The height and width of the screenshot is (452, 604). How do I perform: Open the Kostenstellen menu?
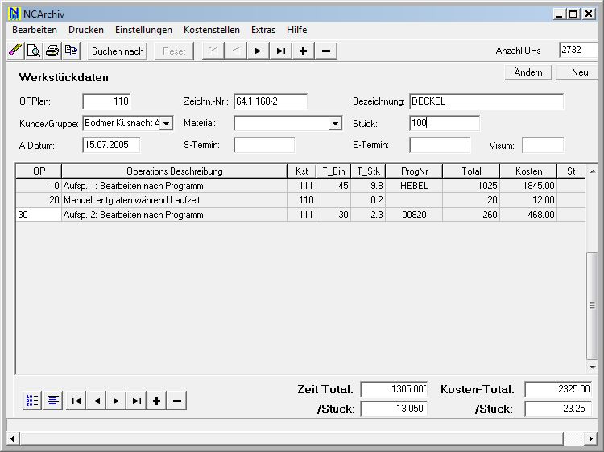pyautogui.click(x=212, y=30)
